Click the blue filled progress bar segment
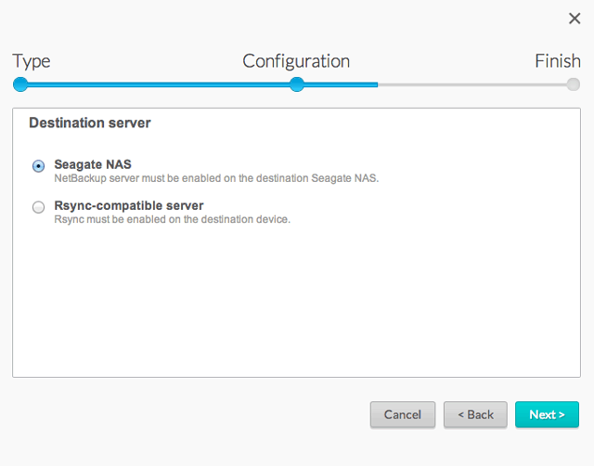Screen dimensions: 594x466 (158, 84)
